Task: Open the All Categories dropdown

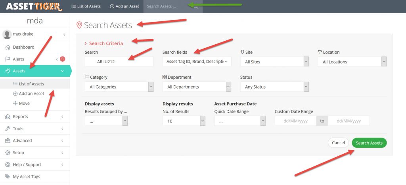Action: click(119, 87)
